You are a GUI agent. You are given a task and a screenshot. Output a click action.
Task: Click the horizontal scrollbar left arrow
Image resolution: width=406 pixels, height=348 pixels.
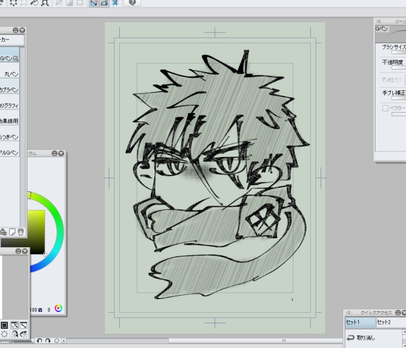64,340
